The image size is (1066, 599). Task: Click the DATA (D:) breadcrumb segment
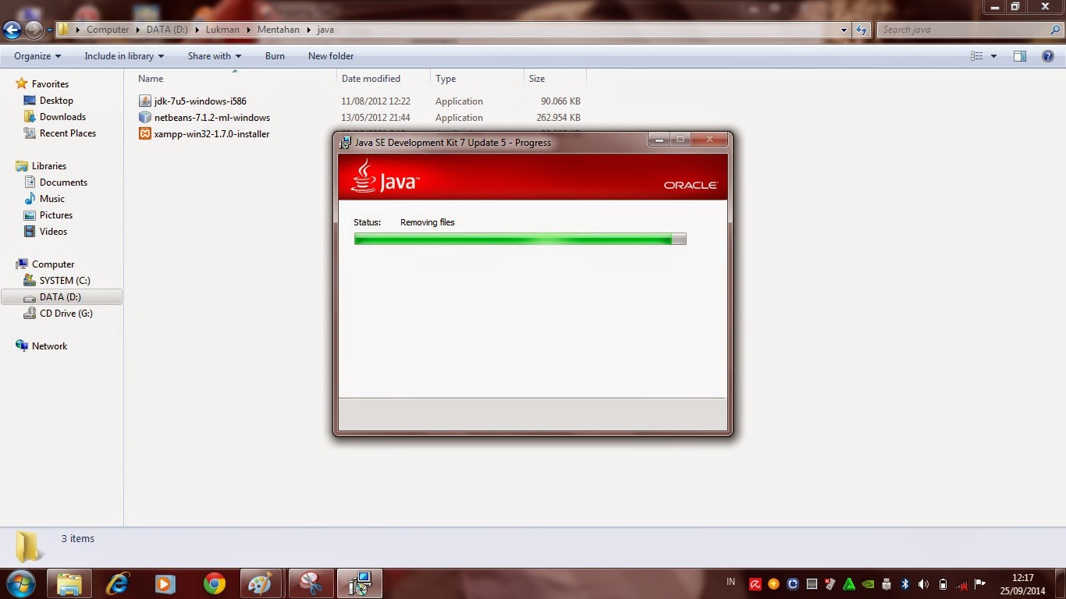click(169, 30)
